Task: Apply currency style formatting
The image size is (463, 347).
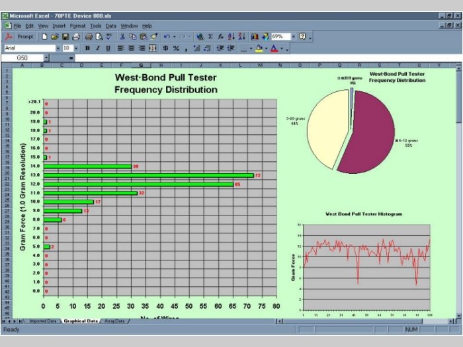Action: tap(165, 48)
